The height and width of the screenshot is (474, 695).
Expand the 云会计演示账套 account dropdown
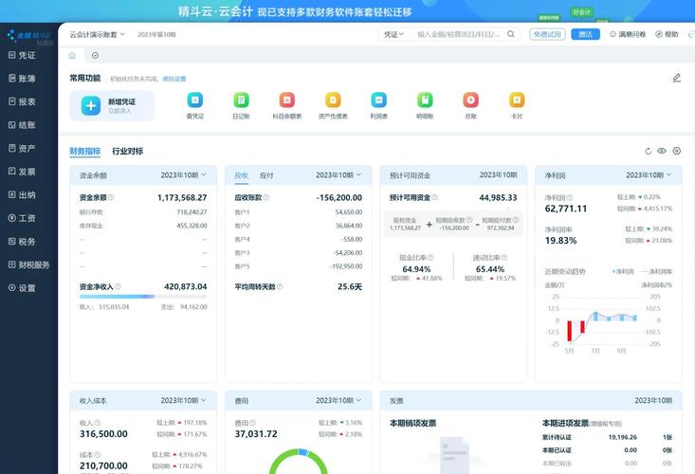point(97,34)
